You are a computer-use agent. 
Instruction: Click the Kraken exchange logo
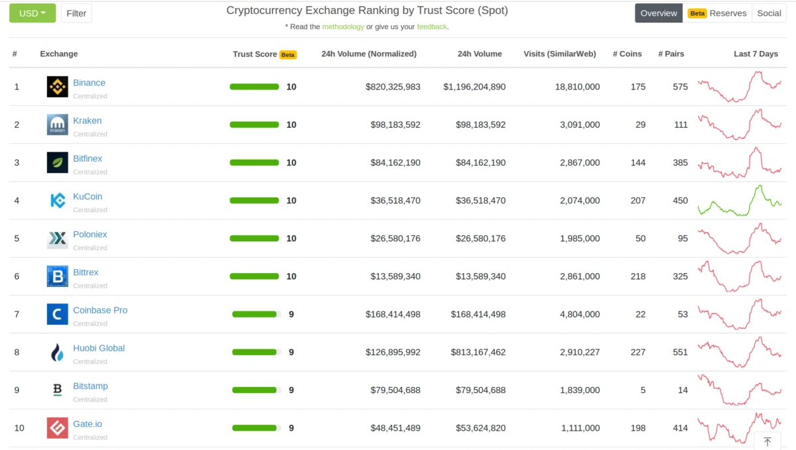(57, 125)
